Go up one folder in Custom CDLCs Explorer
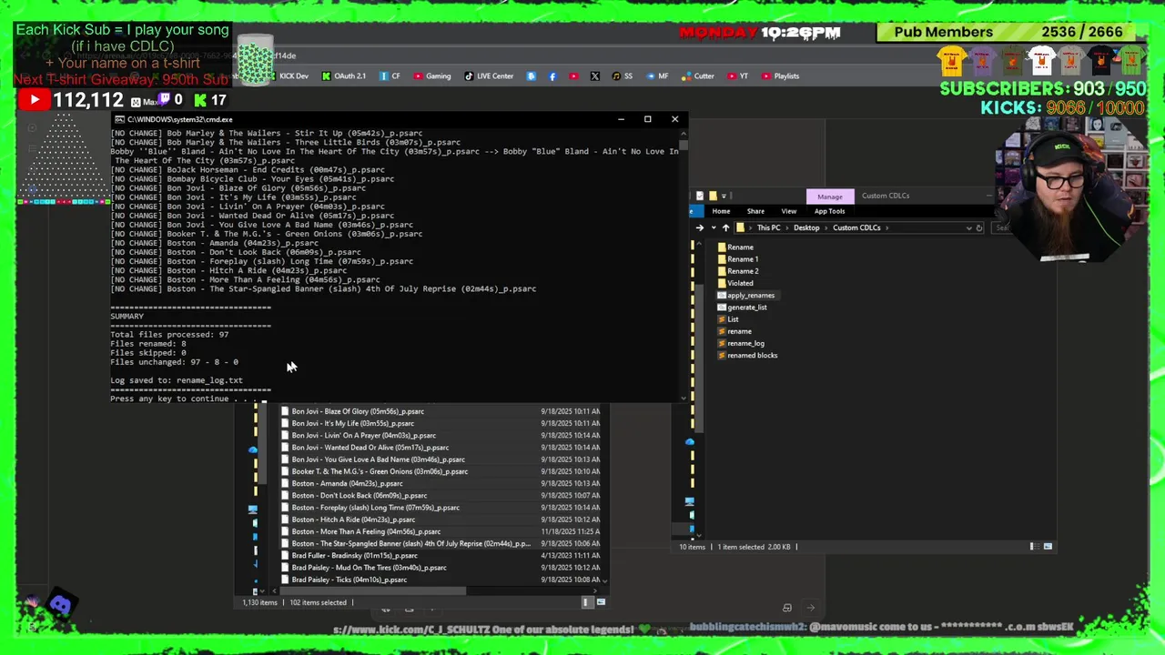The height and width of the screenshot is (655, 1165). (x=725, y=227)
